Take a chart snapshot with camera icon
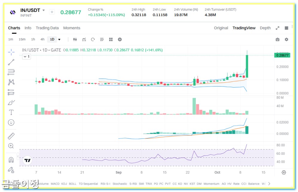Screen dimensions: 298x192 pyautogui.click(x=277, y=39)
